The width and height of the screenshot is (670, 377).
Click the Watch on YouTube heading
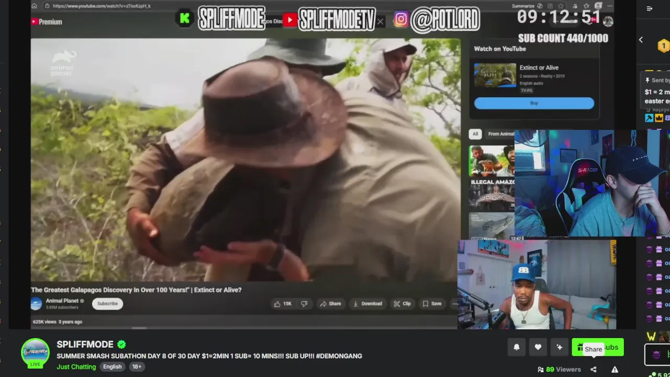tap(500, 49)
